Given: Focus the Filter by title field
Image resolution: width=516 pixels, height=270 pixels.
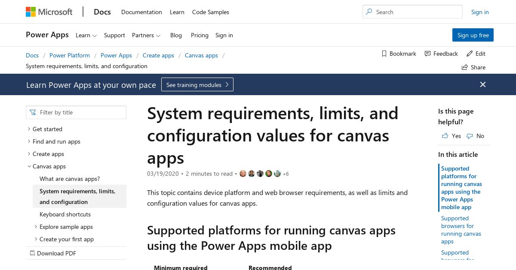Looking at the screenshot, I should tap(76, 112).
